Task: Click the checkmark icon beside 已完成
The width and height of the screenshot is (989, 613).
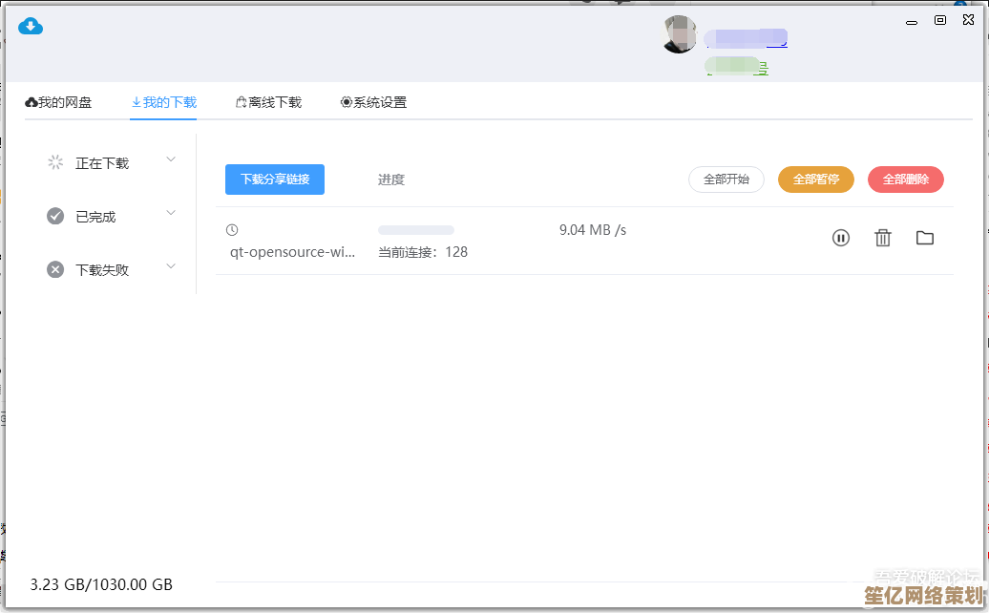Action: 55,216
